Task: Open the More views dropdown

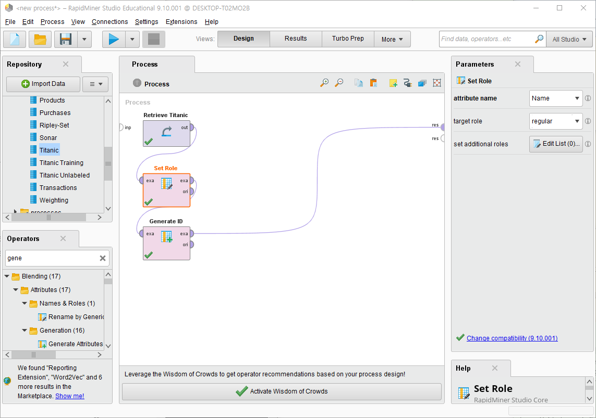Action: [x=392, y=39]
